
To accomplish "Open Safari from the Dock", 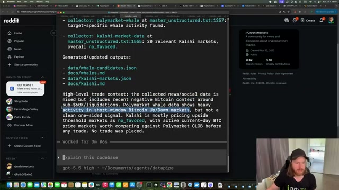I will 23,185.
